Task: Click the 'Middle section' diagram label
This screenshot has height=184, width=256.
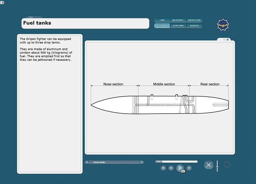Action: (164, 84)
